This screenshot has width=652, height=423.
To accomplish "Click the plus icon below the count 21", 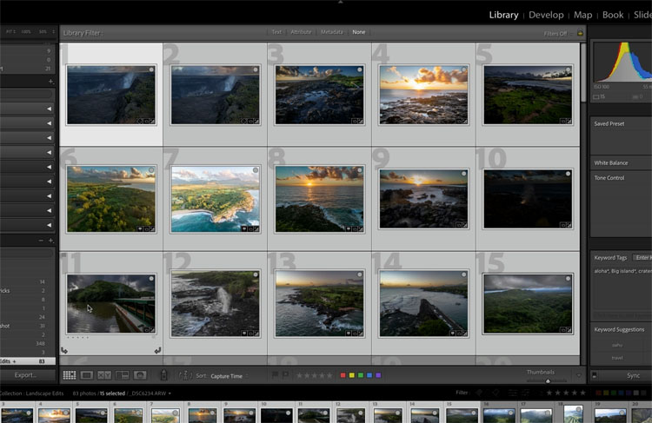I will 50,82.
